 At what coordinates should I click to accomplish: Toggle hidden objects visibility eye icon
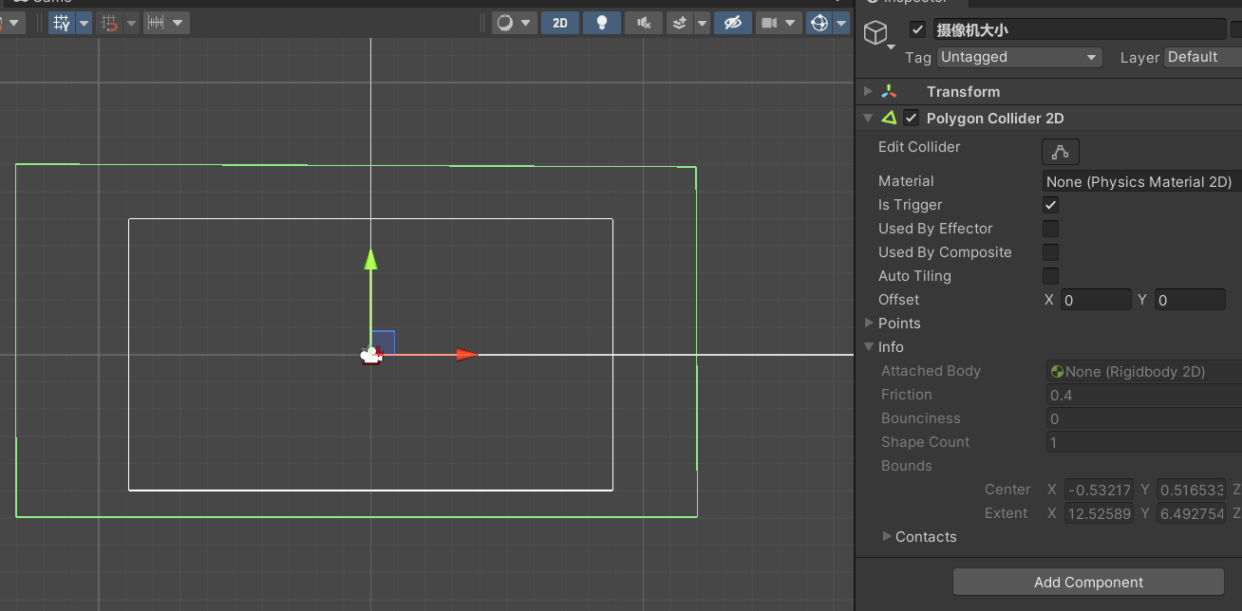pos(732,23)
